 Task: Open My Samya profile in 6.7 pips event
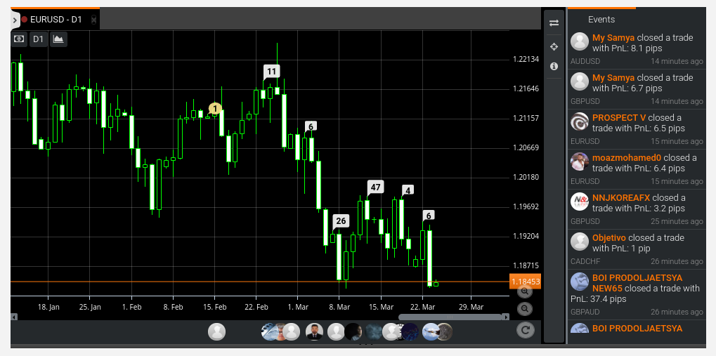(x=613, y=77)
